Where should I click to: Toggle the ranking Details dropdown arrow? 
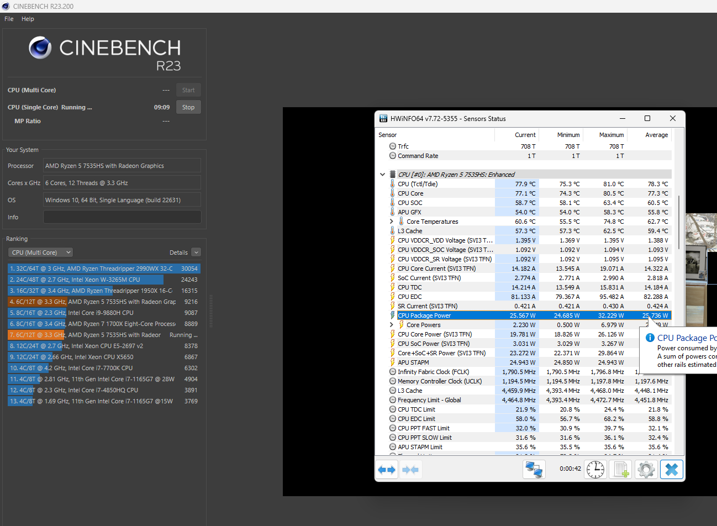coord(196,253)
